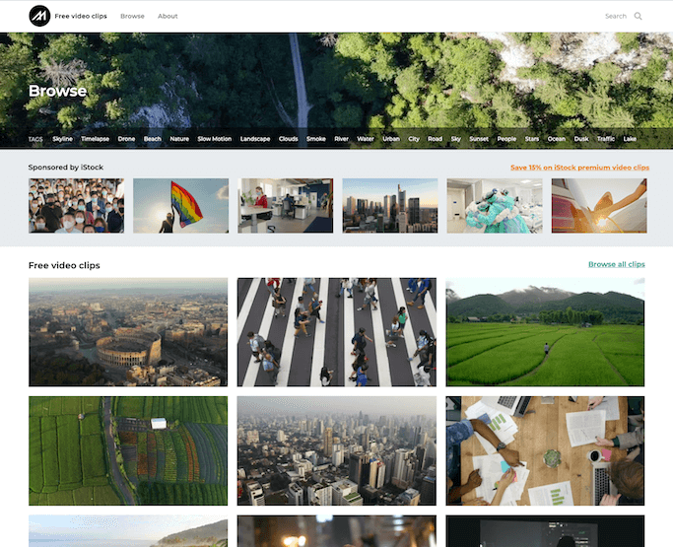Open sponsored city skyline thumbnail
The image size is (673, 547).
(390, 206)
